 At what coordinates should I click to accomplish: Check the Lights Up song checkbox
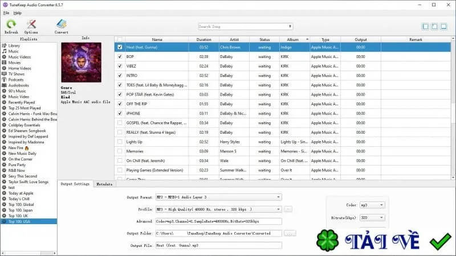coord(120,142)
